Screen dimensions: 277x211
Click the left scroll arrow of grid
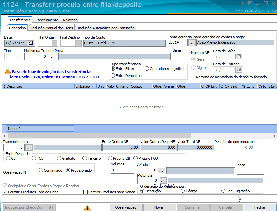click(x=5, y=136)
